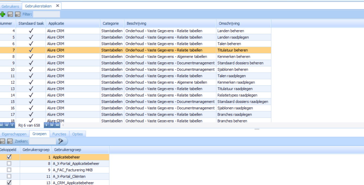The height and width of the screenshot is (185, 364).
Task: Enable the A_X-Portal_Cliënten group checkbox
Action: 9,176
